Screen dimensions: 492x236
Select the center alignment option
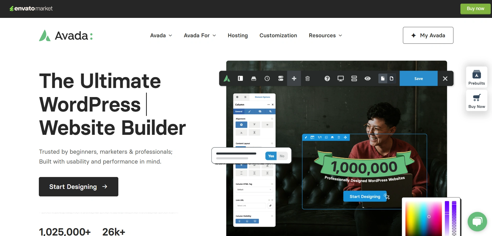click(x=267, y=125)
